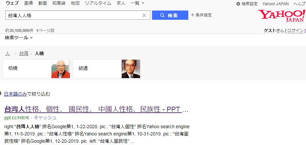Filter results with 日本語のみ link
The width and height of the screenshot is (306, 145).
click(x=15, y=94)
